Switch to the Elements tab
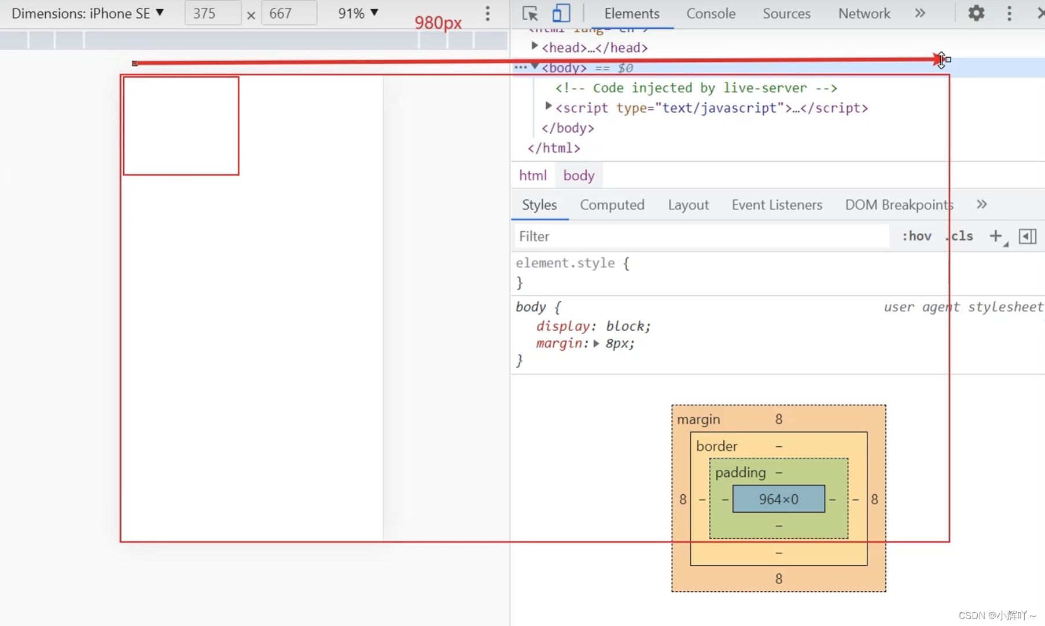 632,13
